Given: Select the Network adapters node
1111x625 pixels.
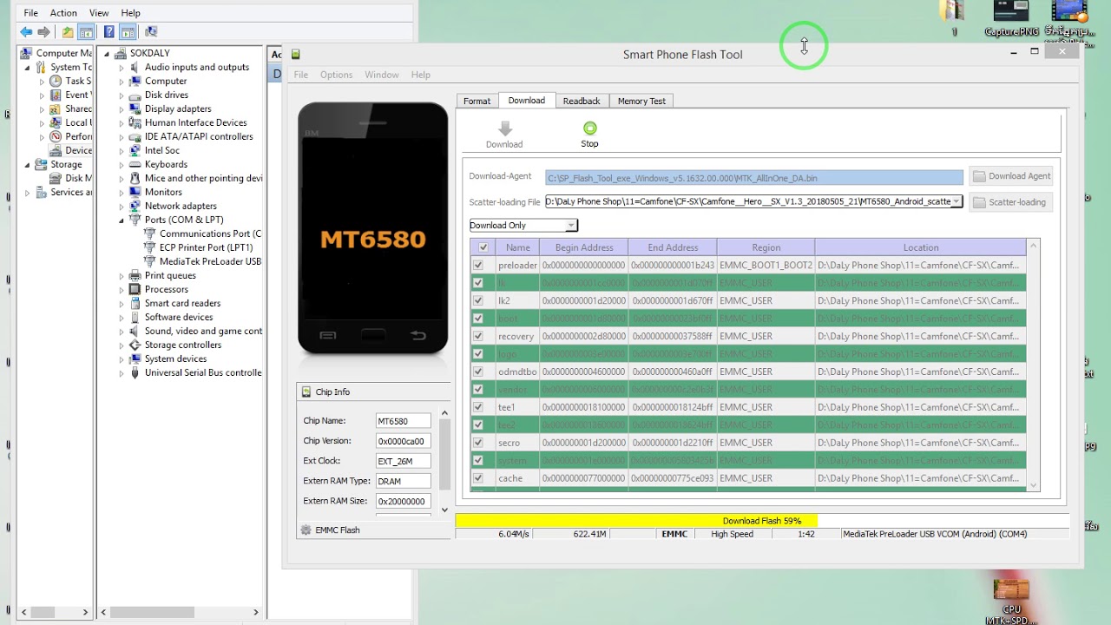Looking at the screenshot, I should [181, 206].
